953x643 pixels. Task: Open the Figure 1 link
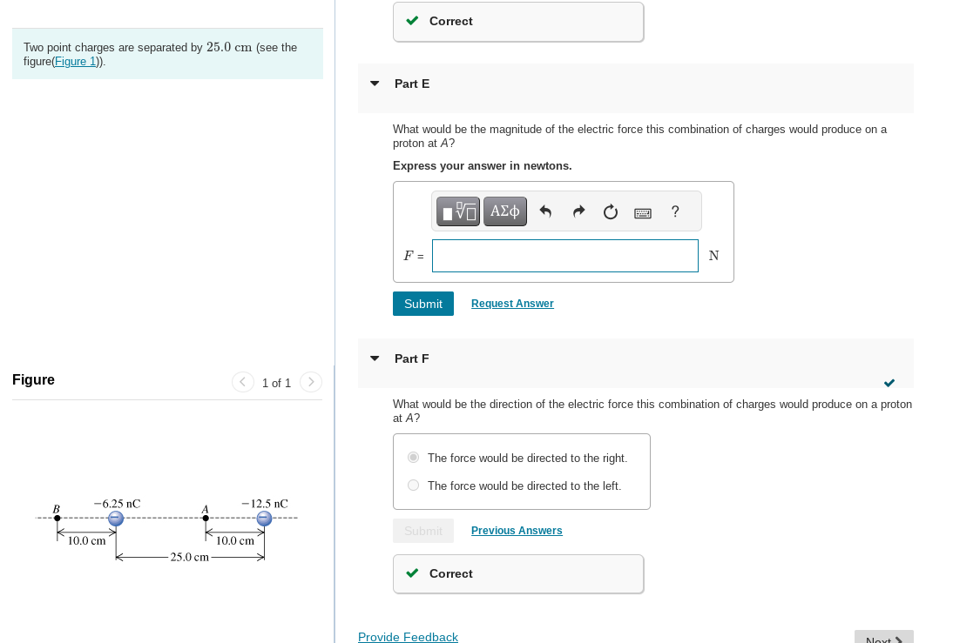coord(75,61)
